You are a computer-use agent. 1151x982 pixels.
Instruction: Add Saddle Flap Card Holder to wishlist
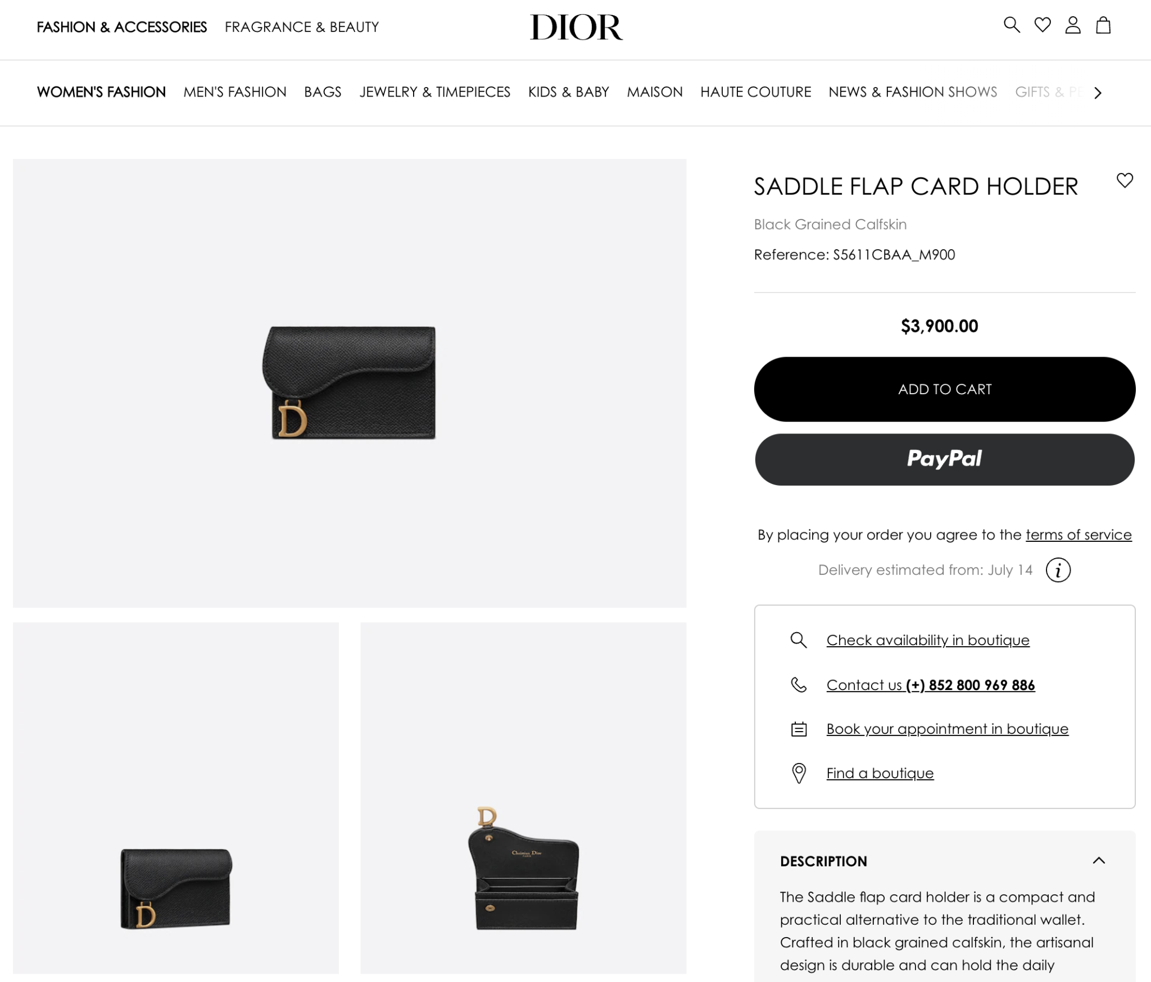click(x=1125, y=180)
